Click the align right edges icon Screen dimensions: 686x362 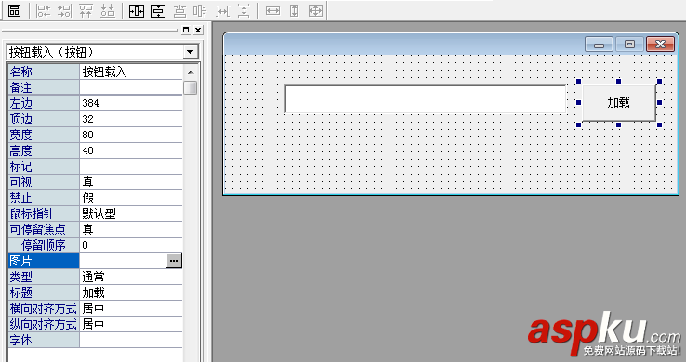(x=65, y=10)
